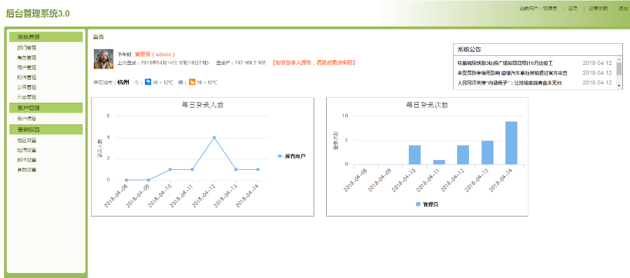The height and width of the screenshot is (278, 630).
Task: Open 参数设置 in the sidebar
Action: tap(27, 170)
